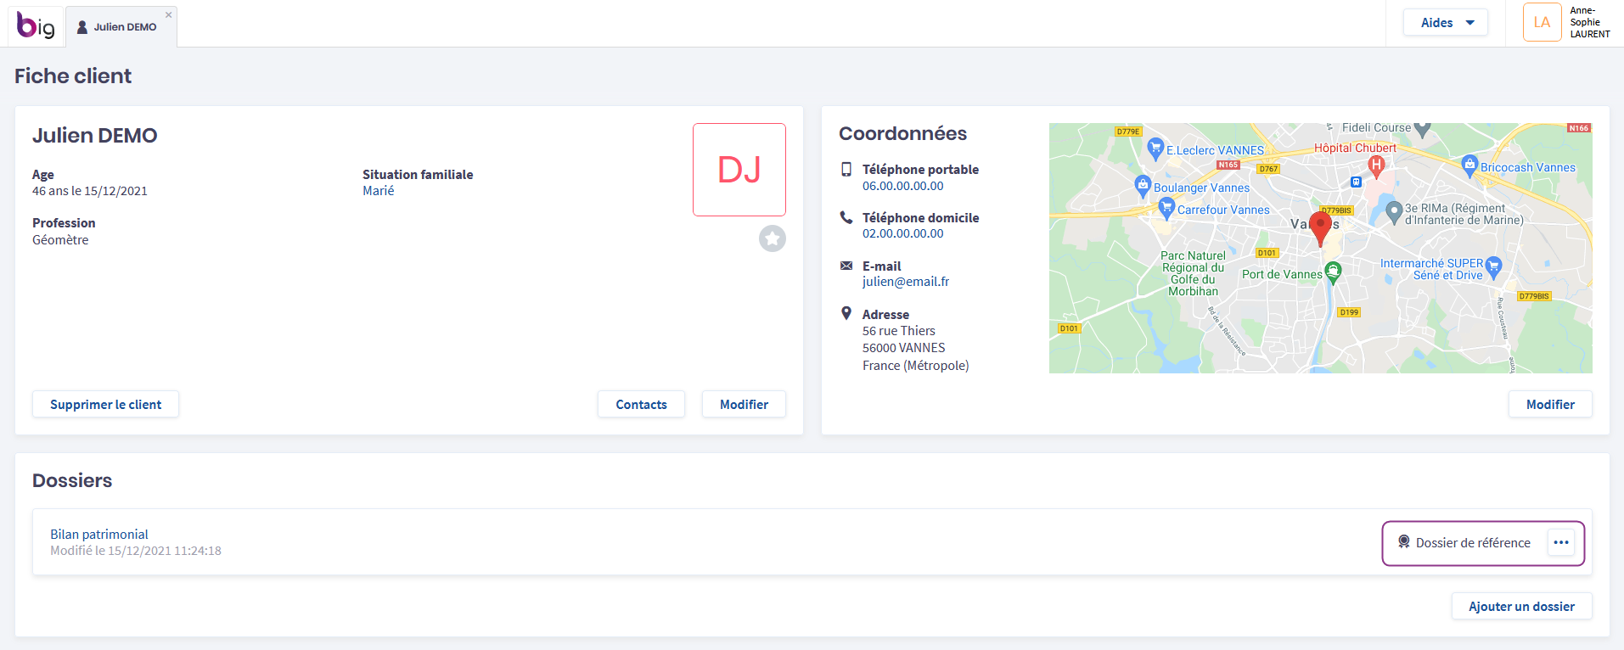The image size is (1624, 650).
Task: Click Modifier in Julien DEMO card
Action: pyautogui.click(x=744, y=405)
